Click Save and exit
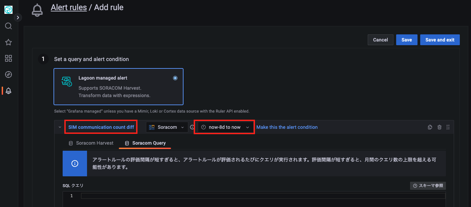 click(x=440, y=40)
